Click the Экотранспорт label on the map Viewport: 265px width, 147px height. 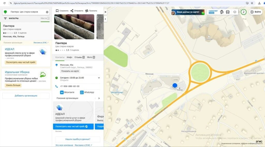click(117, 92)
